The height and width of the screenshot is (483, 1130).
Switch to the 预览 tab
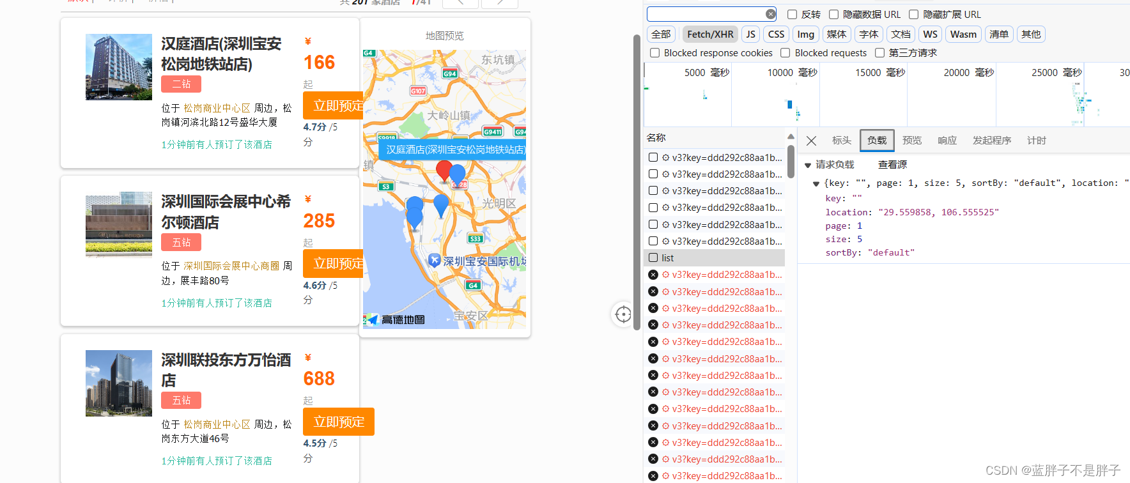[x=912, y=141]
